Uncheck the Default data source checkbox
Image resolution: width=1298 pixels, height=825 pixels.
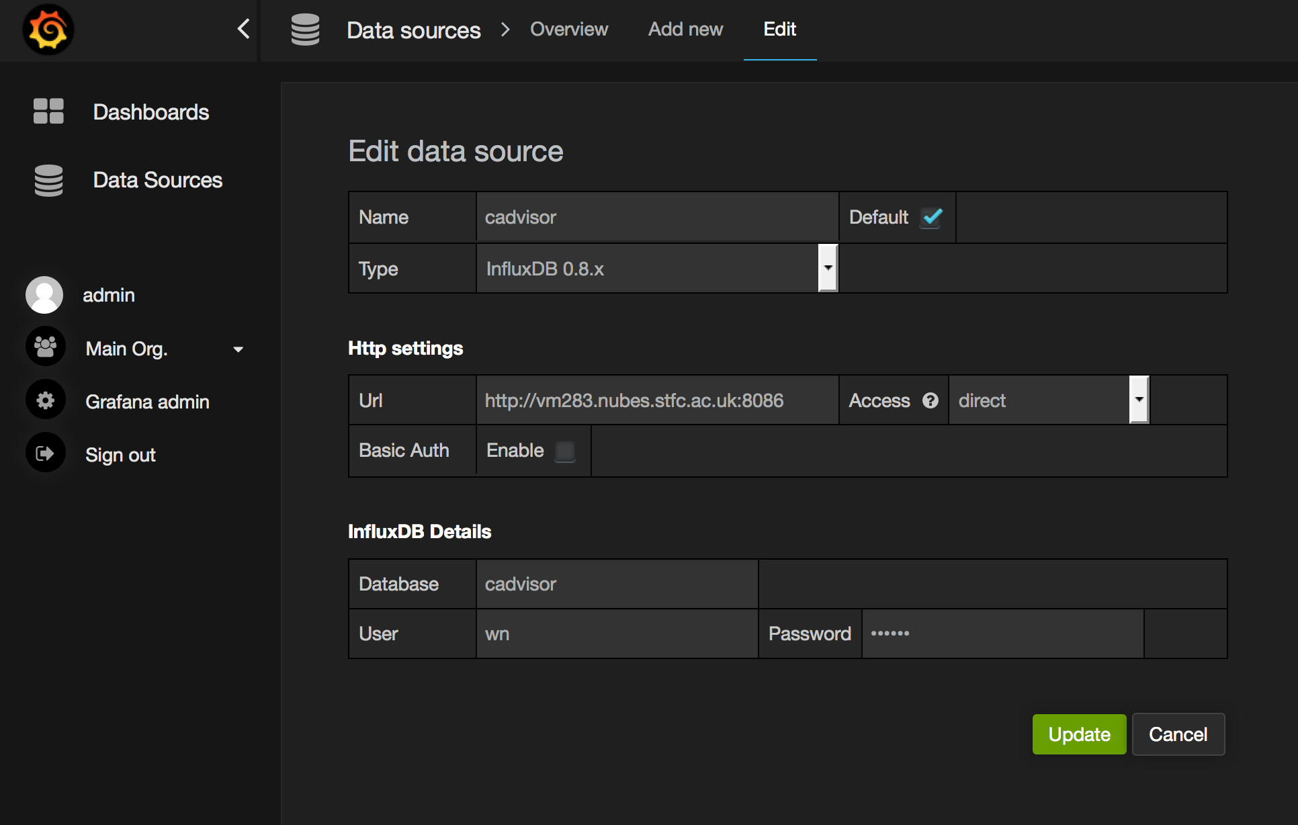coord(932,217)
